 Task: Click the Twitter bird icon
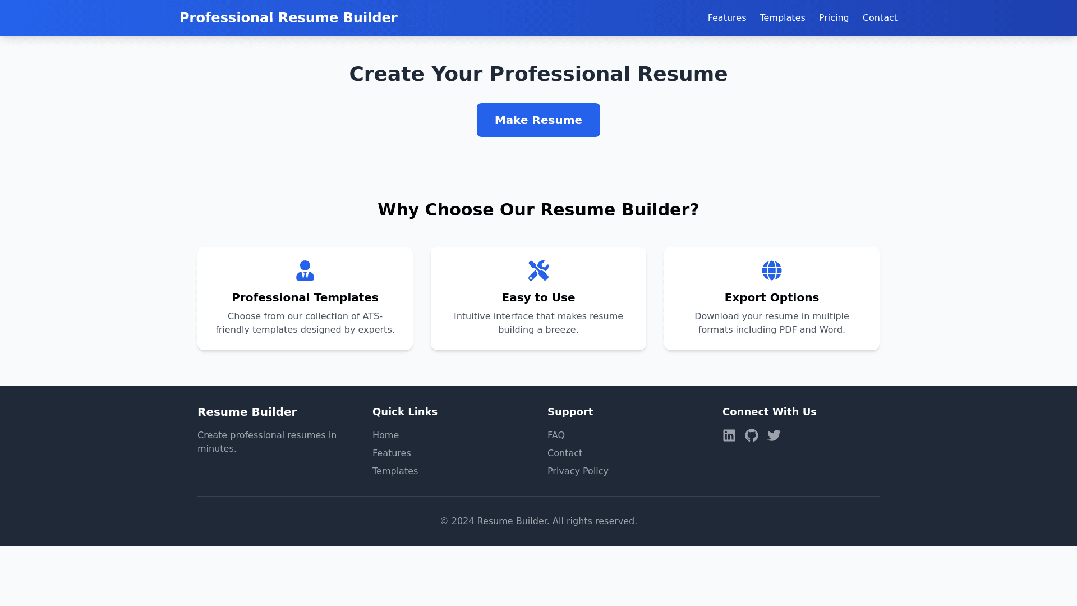coord(774,435)
